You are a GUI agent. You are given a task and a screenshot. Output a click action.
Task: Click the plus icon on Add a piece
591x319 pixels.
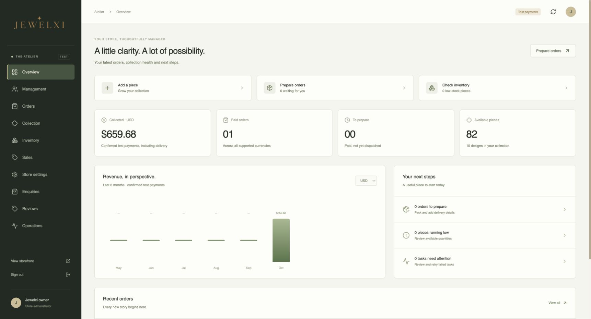click(x=107, y=88)
